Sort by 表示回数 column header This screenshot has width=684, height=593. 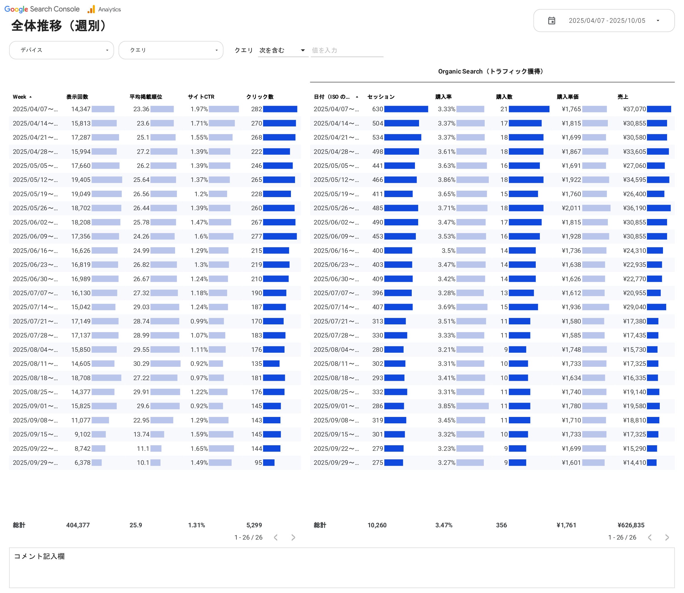(x=77, y=97)
